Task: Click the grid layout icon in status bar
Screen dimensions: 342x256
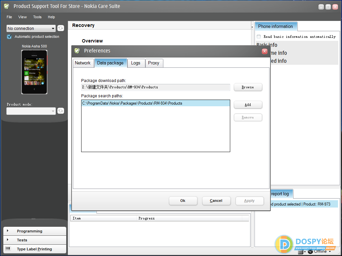Action: coord(300,252)
